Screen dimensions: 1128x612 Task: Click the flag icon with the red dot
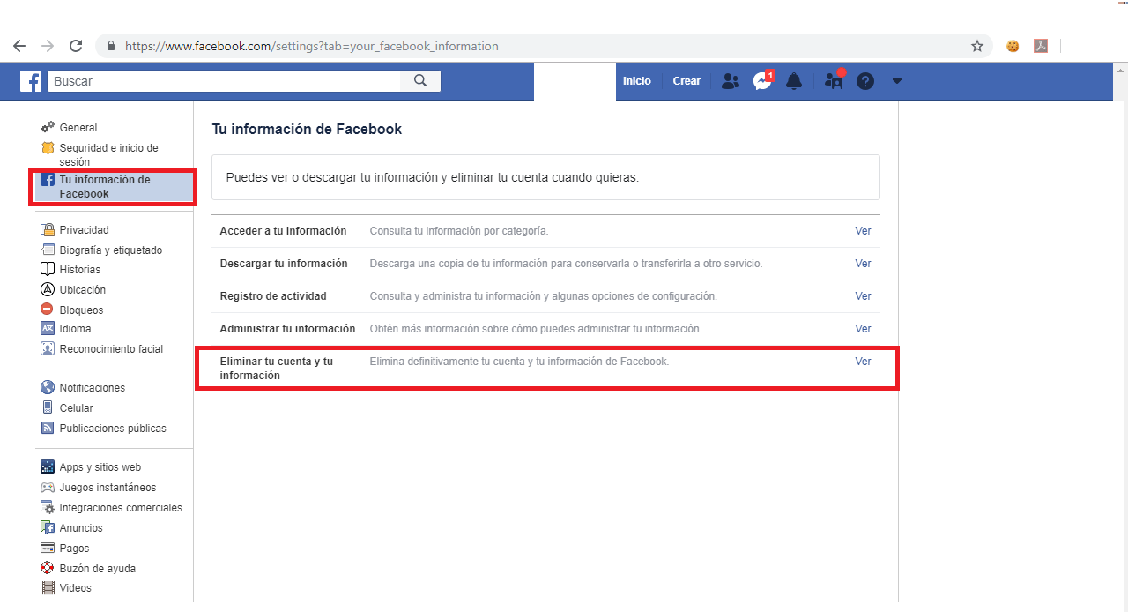point(834,80)
